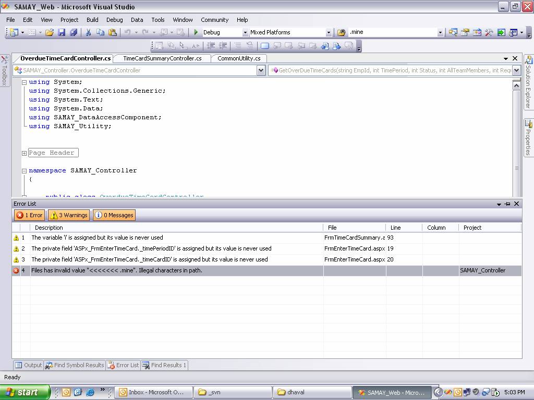Click the green arrow Start Page icon

coord(501,32)
